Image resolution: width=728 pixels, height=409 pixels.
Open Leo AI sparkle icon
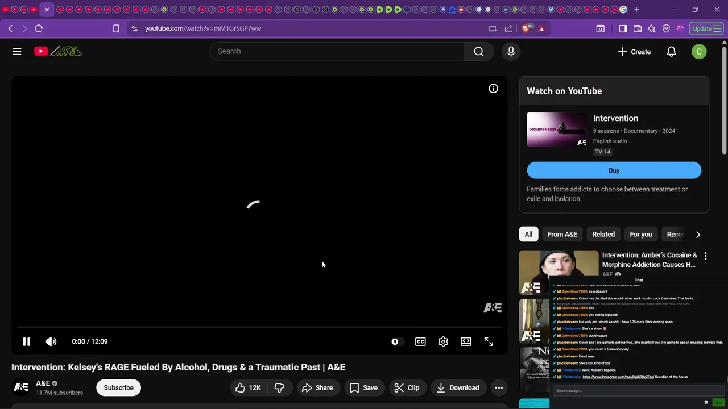tap(652, 28)
